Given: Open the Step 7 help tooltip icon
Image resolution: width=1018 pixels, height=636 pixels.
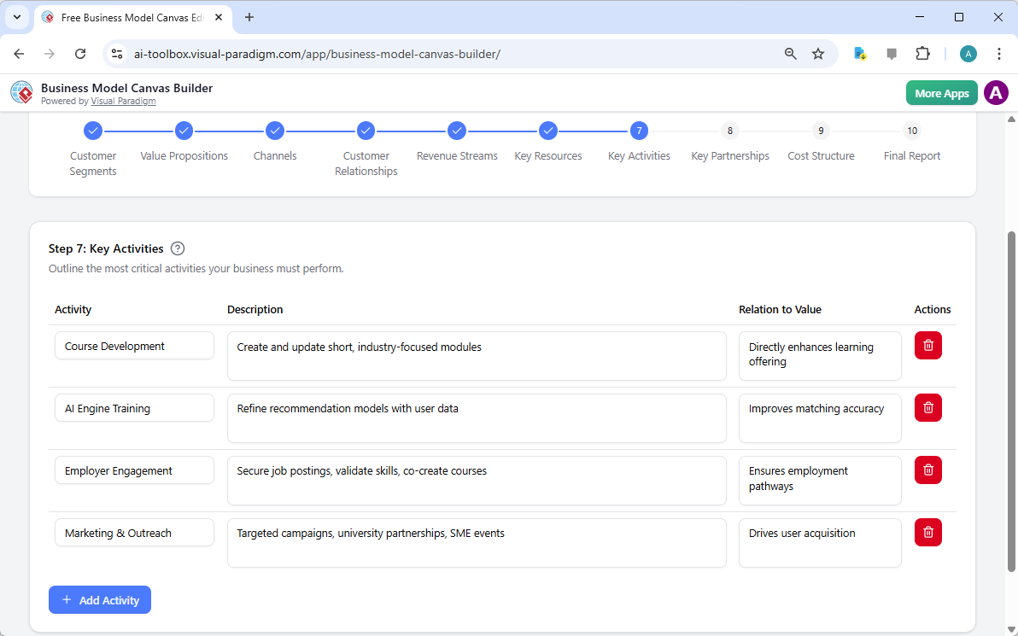Looking at the screenshot, I should coord(177,248).
